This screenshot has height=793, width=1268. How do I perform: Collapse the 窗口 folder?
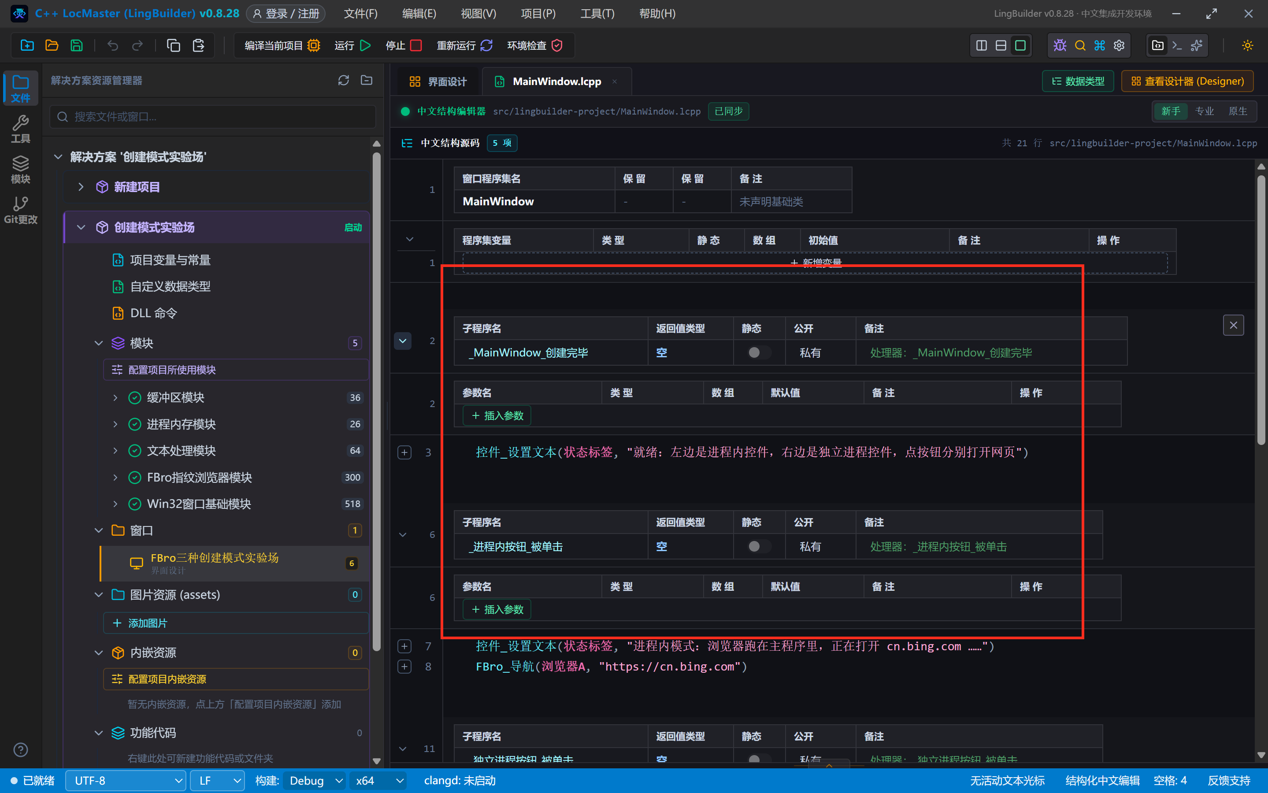(x=99, y=530)
